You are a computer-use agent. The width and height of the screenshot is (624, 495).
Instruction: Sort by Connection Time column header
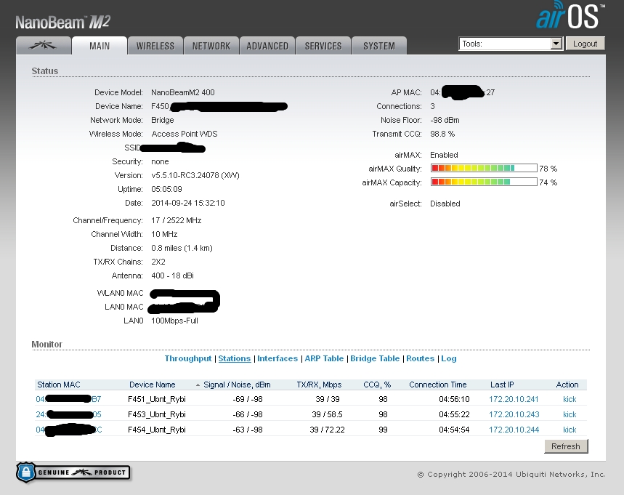(438, 385)
